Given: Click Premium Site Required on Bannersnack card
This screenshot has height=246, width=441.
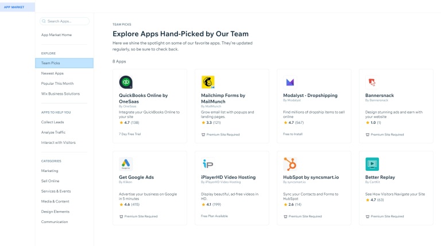Looking at the screenshot, I should coord(387,135).
